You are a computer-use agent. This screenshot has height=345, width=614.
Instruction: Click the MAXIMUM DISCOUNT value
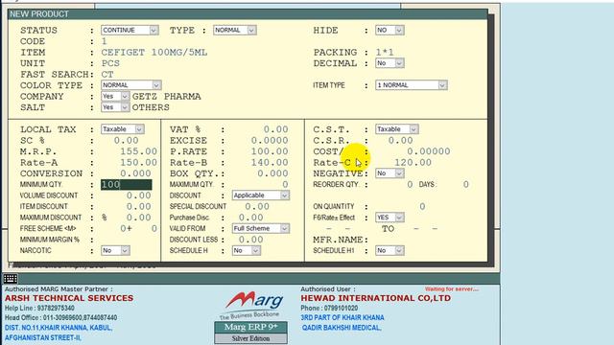(x=138, y=218)
